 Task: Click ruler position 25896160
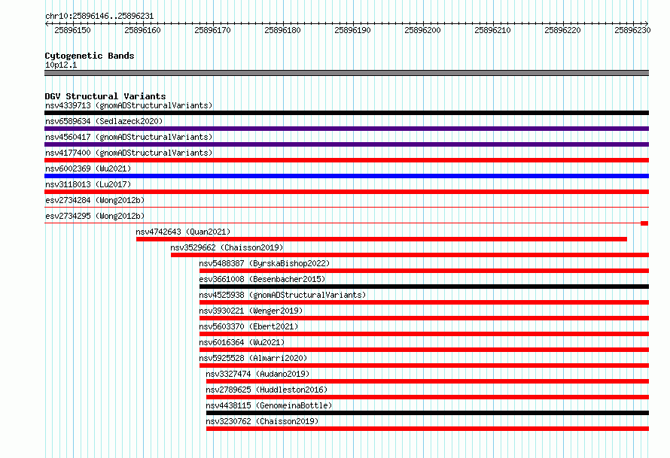143,30
